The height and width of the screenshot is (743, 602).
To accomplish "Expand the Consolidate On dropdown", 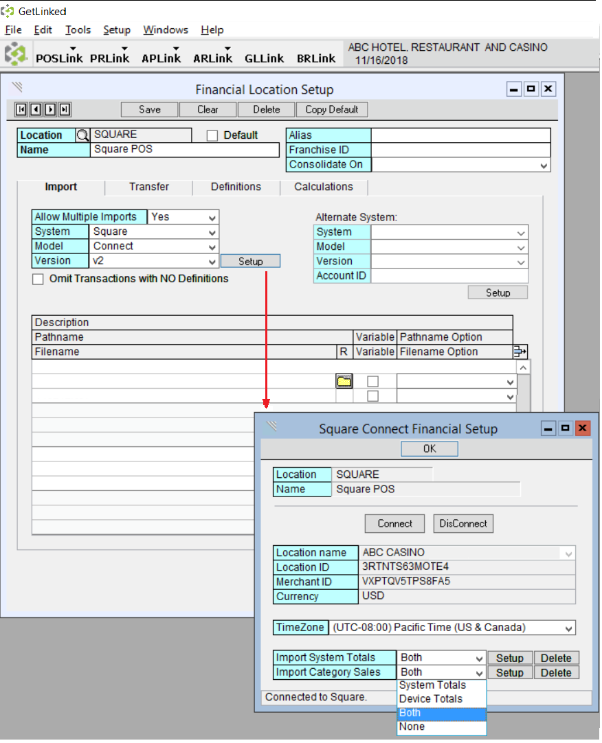I will click(544, 165).
